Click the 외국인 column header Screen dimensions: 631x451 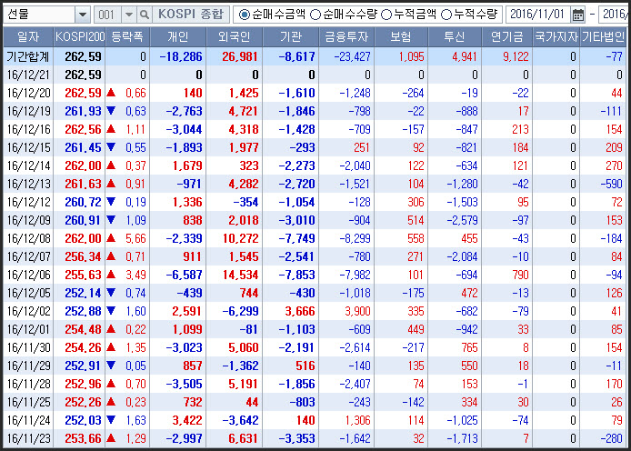coord(235,37)
